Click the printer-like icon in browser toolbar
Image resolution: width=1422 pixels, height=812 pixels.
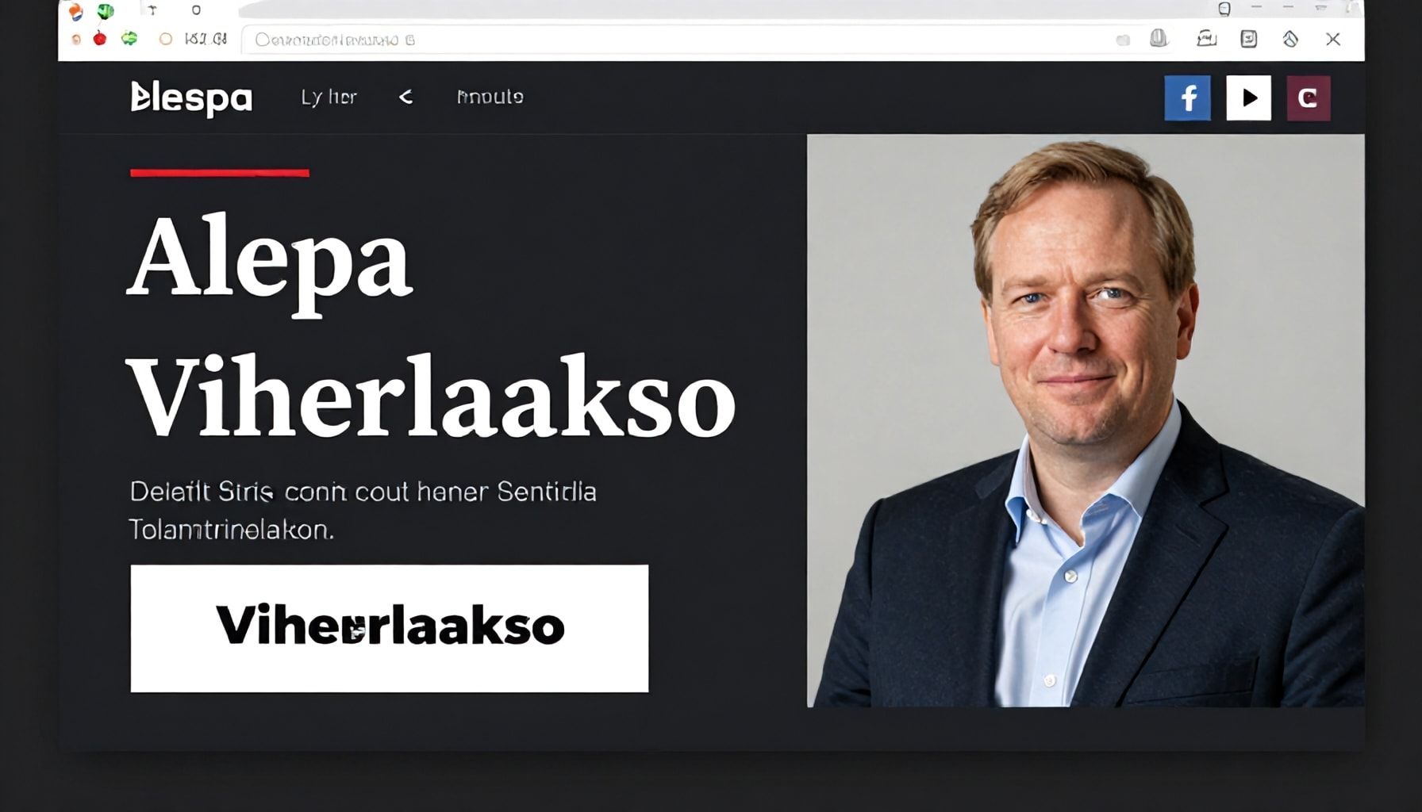tap(1206, 38)
